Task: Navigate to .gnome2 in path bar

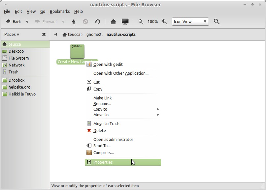Action: (x=93, y=35)
